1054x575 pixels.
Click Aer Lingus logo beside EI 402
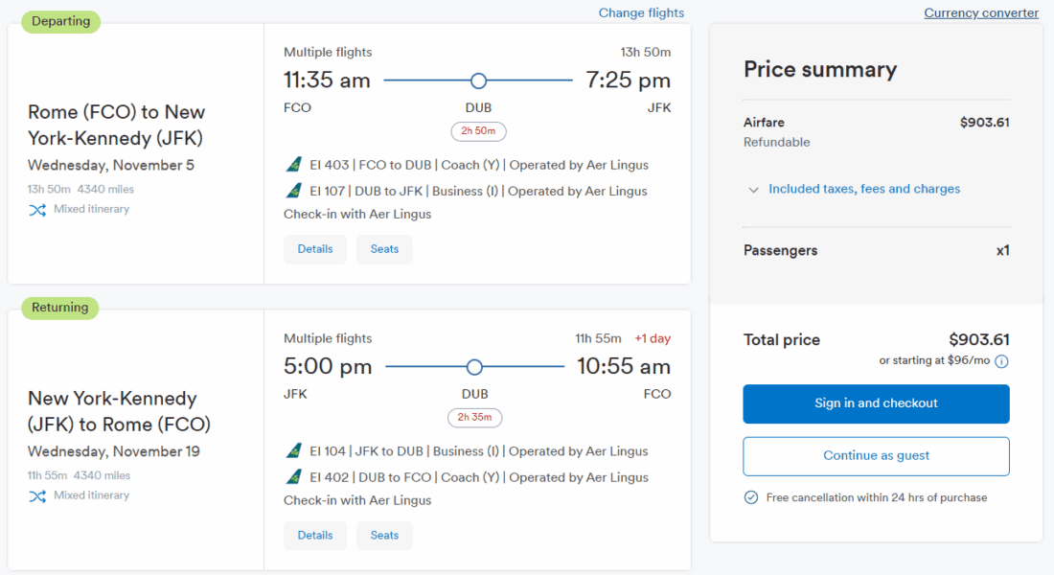[294, 476]
